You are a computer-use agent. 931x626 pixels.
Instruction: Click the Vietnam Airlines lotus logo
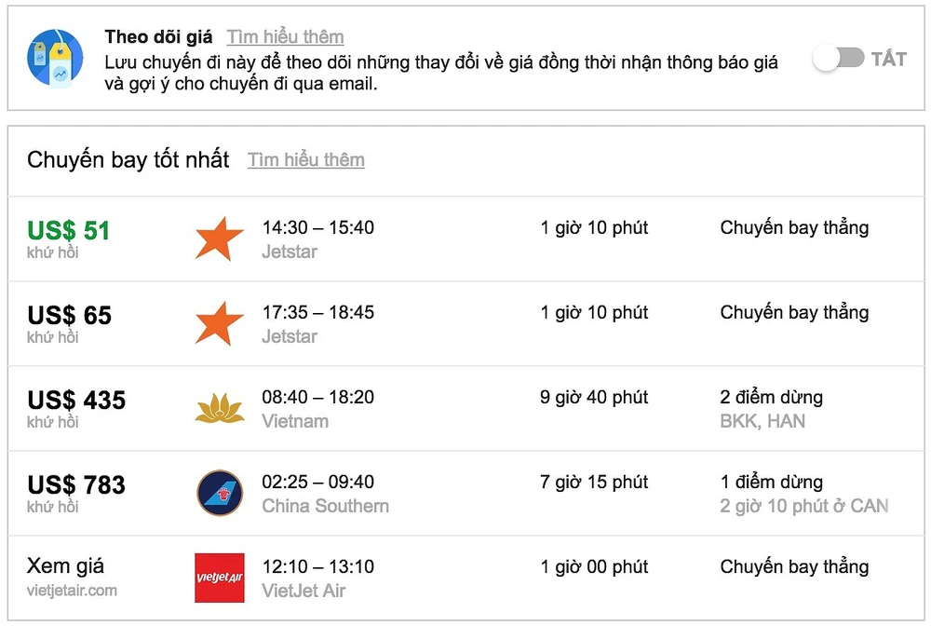click(x=219, y=409)
